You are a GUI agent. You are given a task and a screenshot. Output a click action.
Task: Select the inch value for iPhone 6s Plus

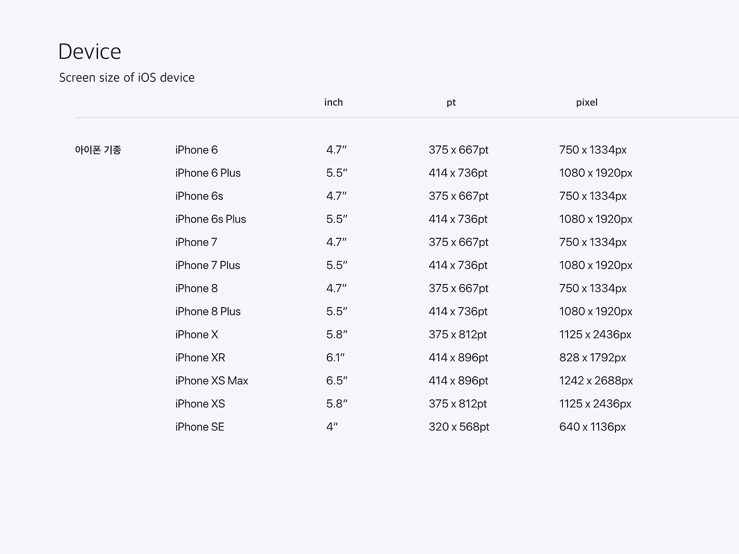click(x=337, y=219)
